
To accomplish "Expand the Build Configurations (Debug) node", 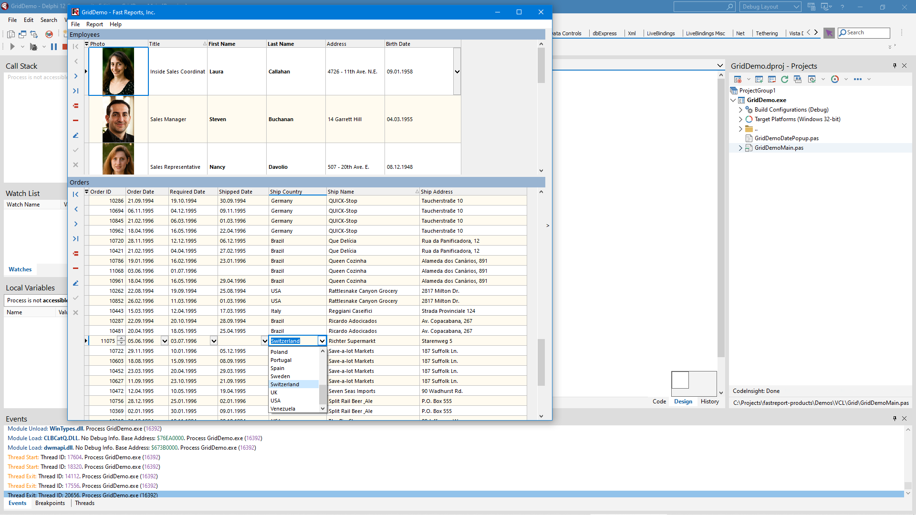I will (740, 110).
